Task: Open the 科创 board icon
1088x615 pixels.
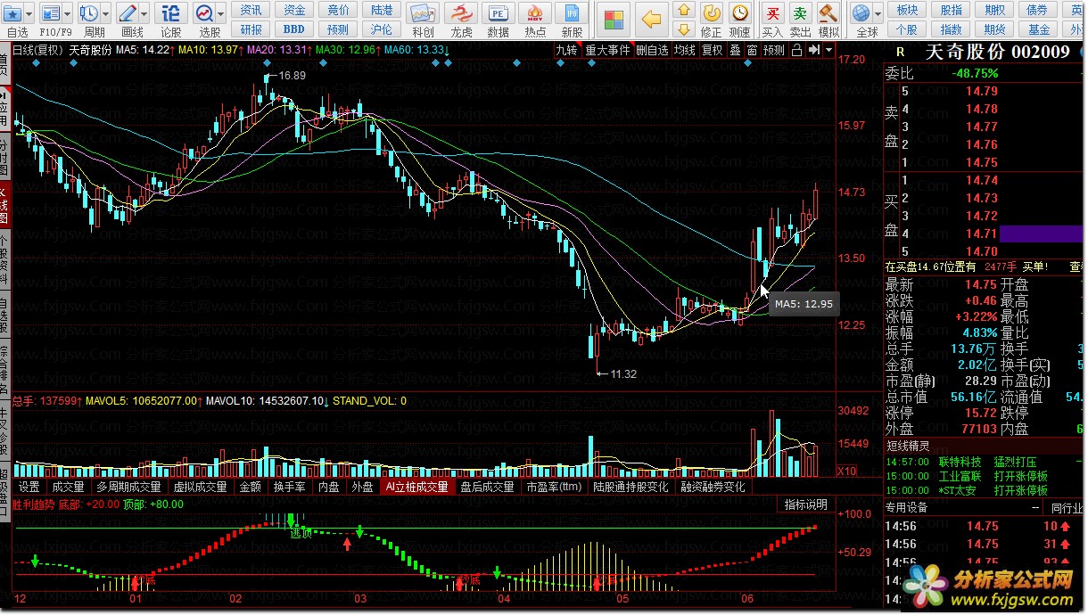Action: (x=424, y=13)
